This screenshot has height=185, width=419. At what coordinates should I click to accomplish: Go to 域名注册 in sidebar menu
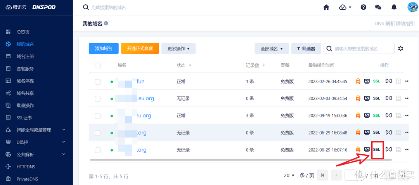(25, 56)
